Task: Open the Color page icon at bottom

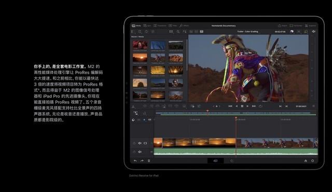Action: (x=231, y=161)
